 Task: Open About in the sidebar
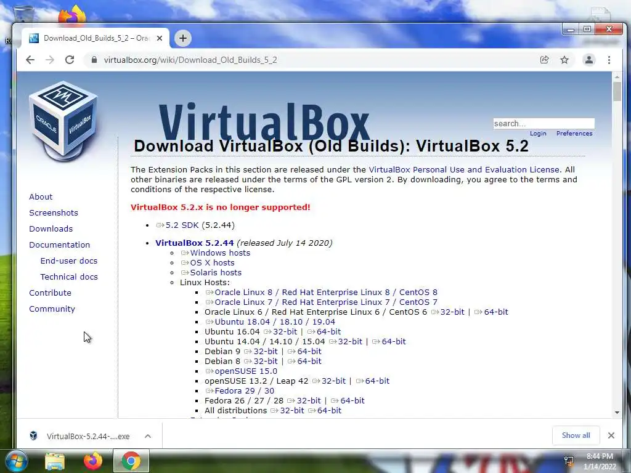click(x=41, y=196)
